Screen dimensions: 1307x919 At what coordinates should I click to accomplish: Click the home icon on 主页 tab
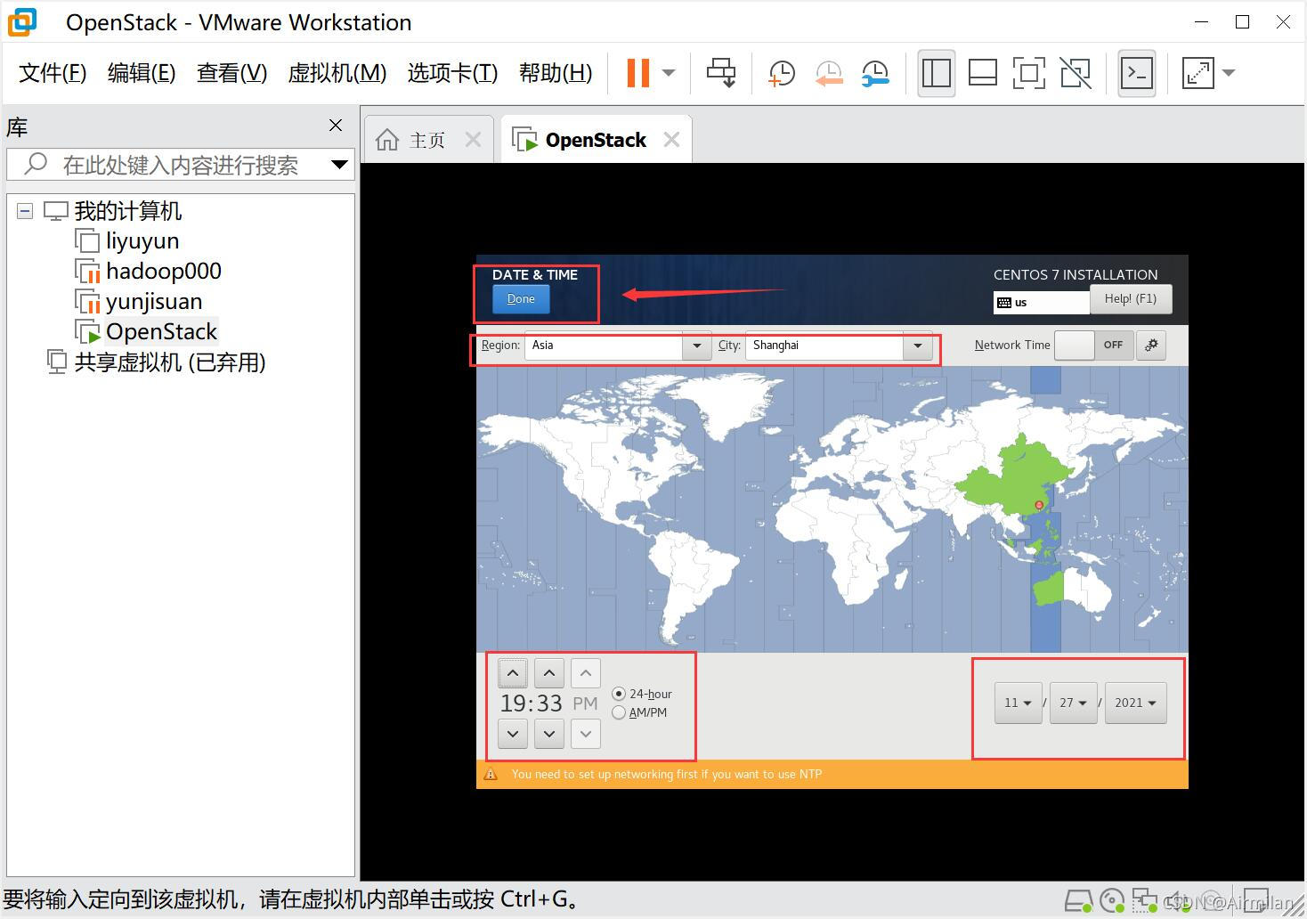(x=387, y=140)
